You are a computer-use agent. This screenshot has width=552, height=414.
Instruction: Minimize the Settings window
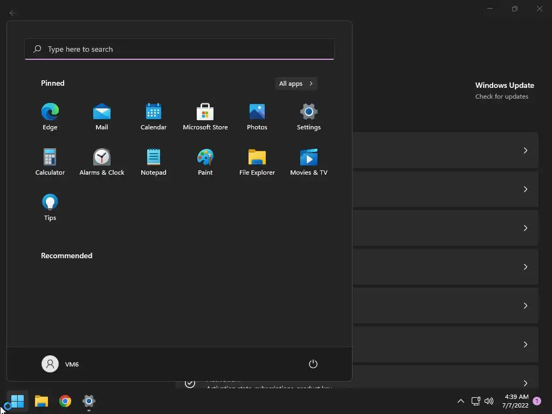pos(489,9)
